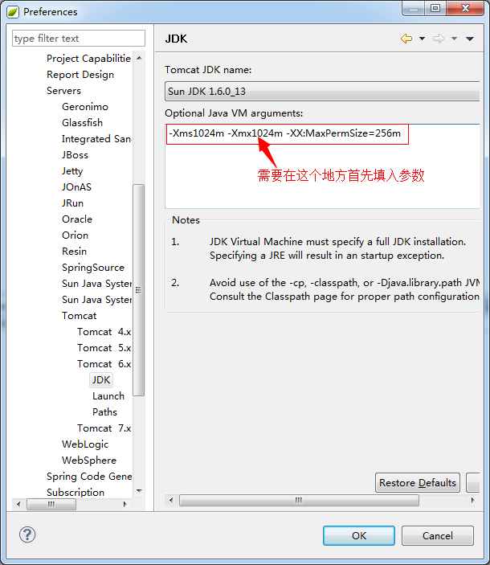Click tree vertical scrollbar down arrow

click(139, 491)
